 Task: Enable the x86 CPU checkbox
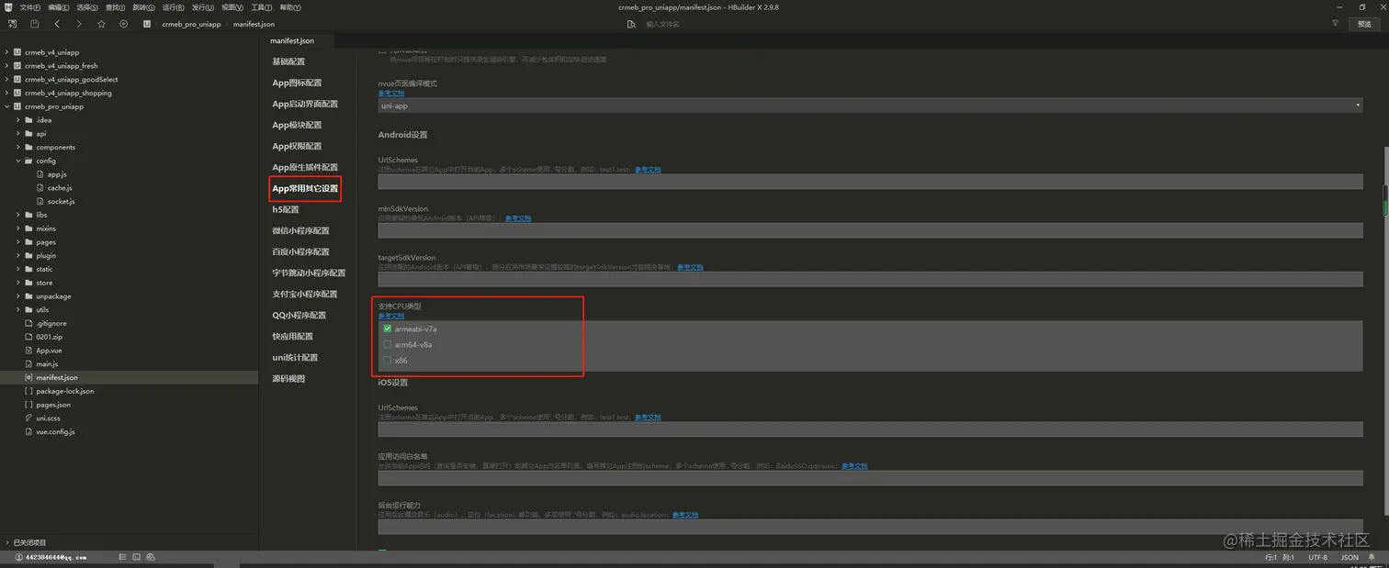(388, 360)
